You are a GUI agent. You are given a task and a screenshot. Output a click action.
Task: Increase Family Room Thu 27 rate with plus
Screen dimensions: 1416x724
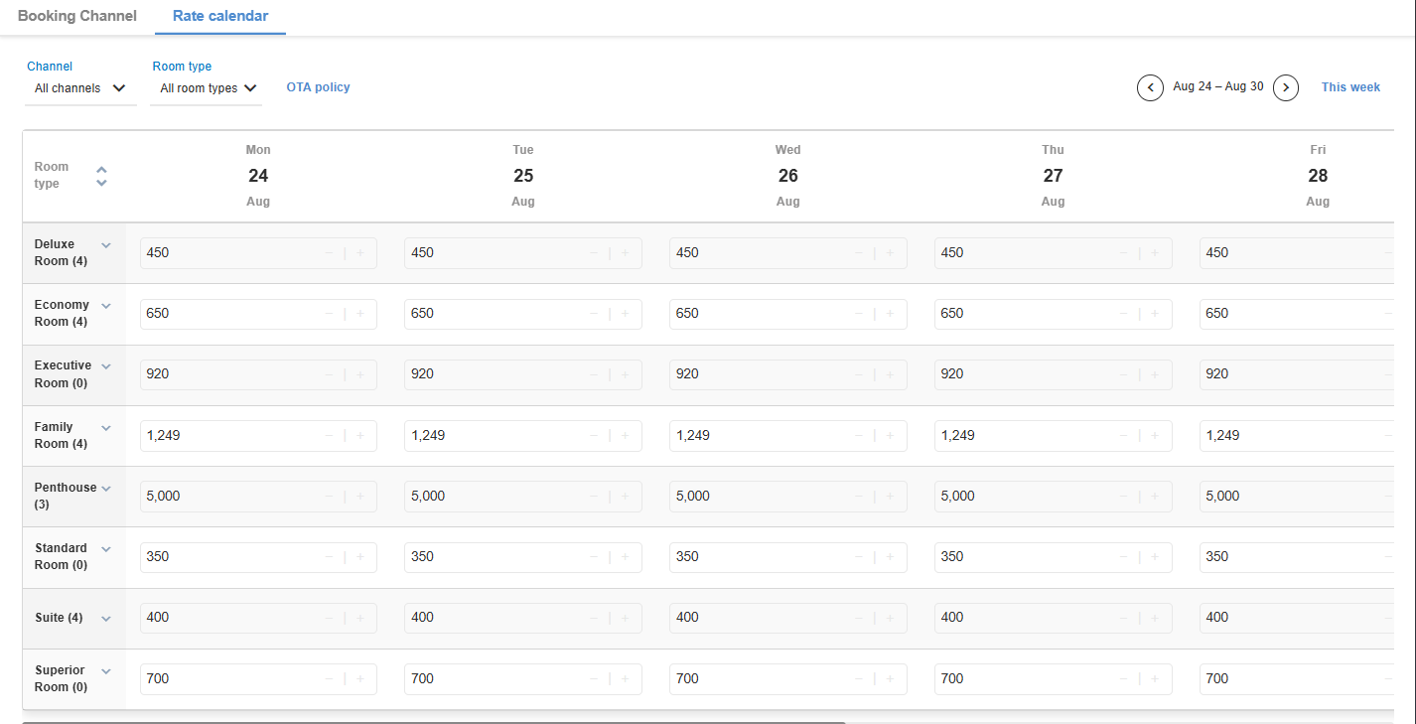pyautogui.click(x=1156, y=435)
